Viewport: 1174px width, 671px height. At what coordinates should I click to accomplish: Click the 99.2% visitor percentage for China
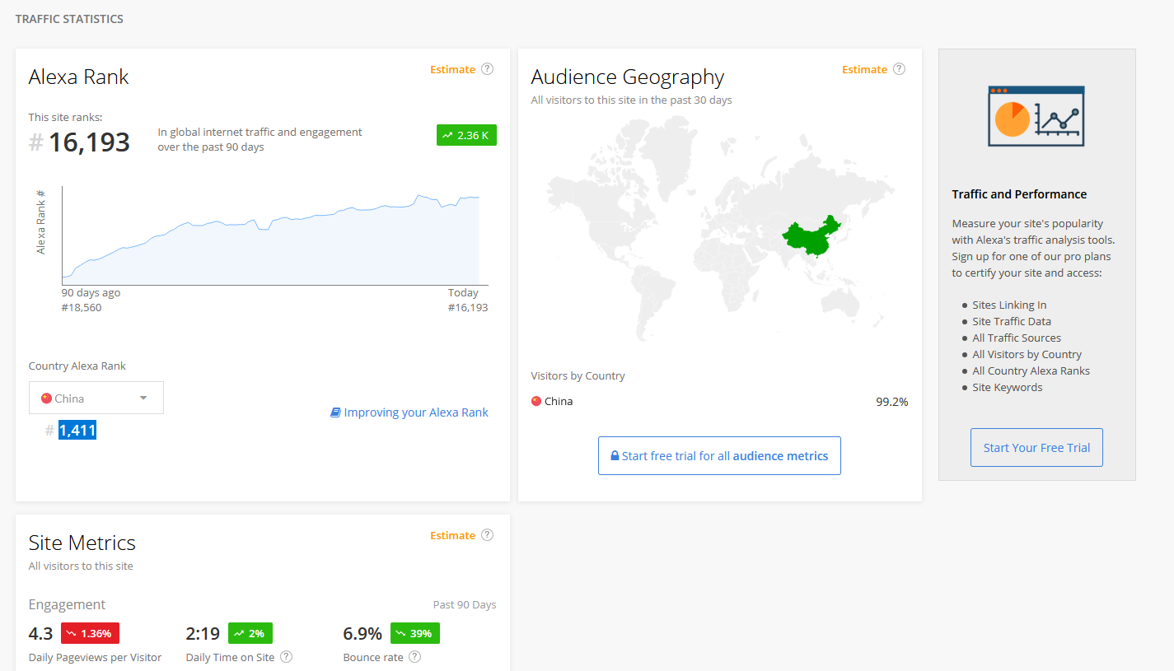click(892, 402)
